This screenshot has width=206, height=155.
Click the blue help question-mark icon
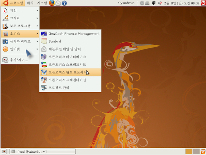point(64,3)
